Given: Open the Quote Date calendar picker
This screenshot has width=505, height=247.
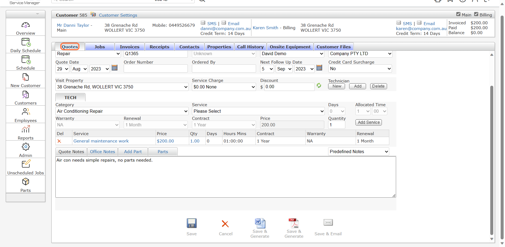Looking at the screenshot, I should tap(115, 68).
